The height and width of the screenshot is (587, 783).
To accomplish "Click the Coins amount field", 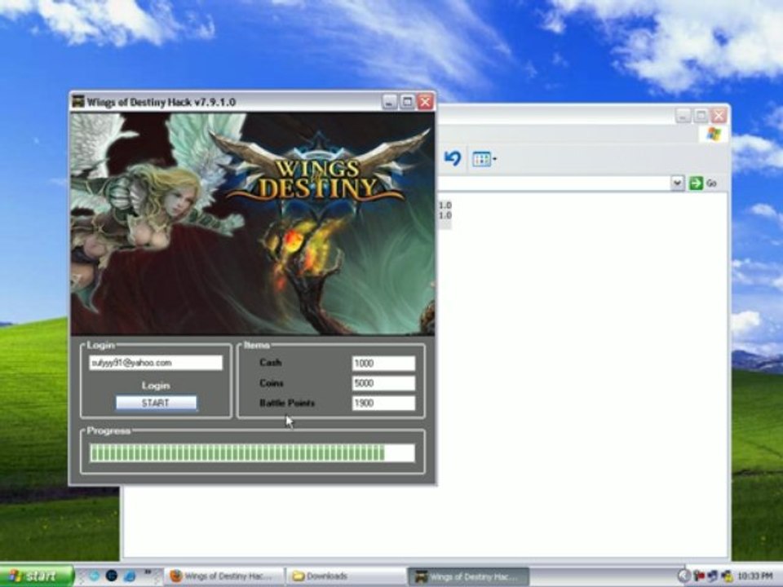I will tap(383, 383).
